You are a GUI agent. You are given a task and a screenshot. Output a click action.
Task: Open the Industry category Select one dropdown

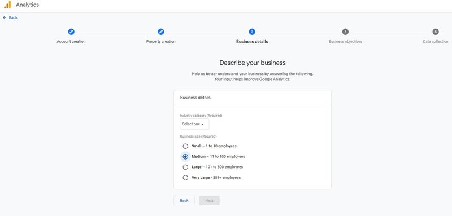point(194,124)
